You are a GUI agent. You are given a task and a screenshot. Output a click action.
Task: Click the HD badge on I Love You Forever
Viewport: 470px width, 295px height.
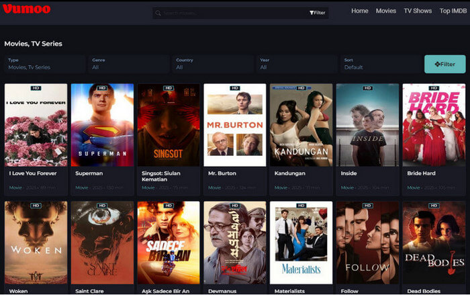(x=36, y=88)
